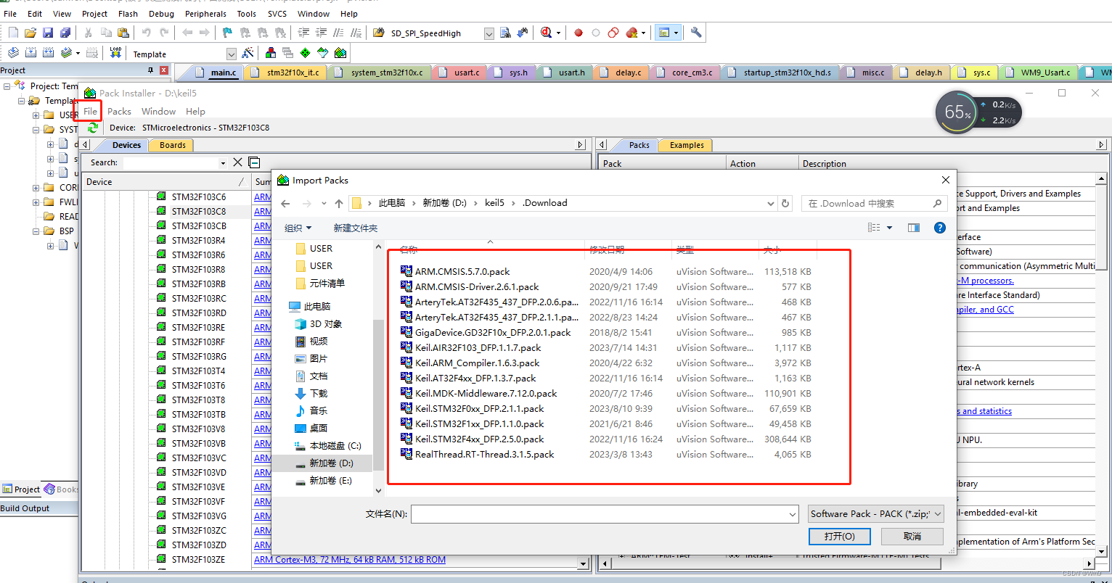
Task: Click the 'M processors.' link in Description
Action: [x=986, y=281]
